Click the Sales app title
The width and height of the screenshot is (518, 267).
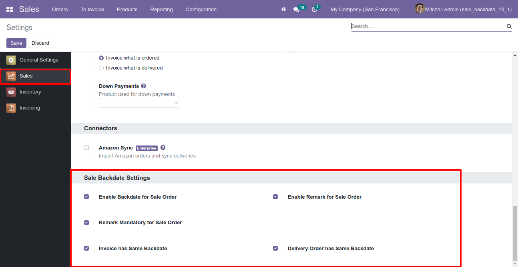[29, 9]
